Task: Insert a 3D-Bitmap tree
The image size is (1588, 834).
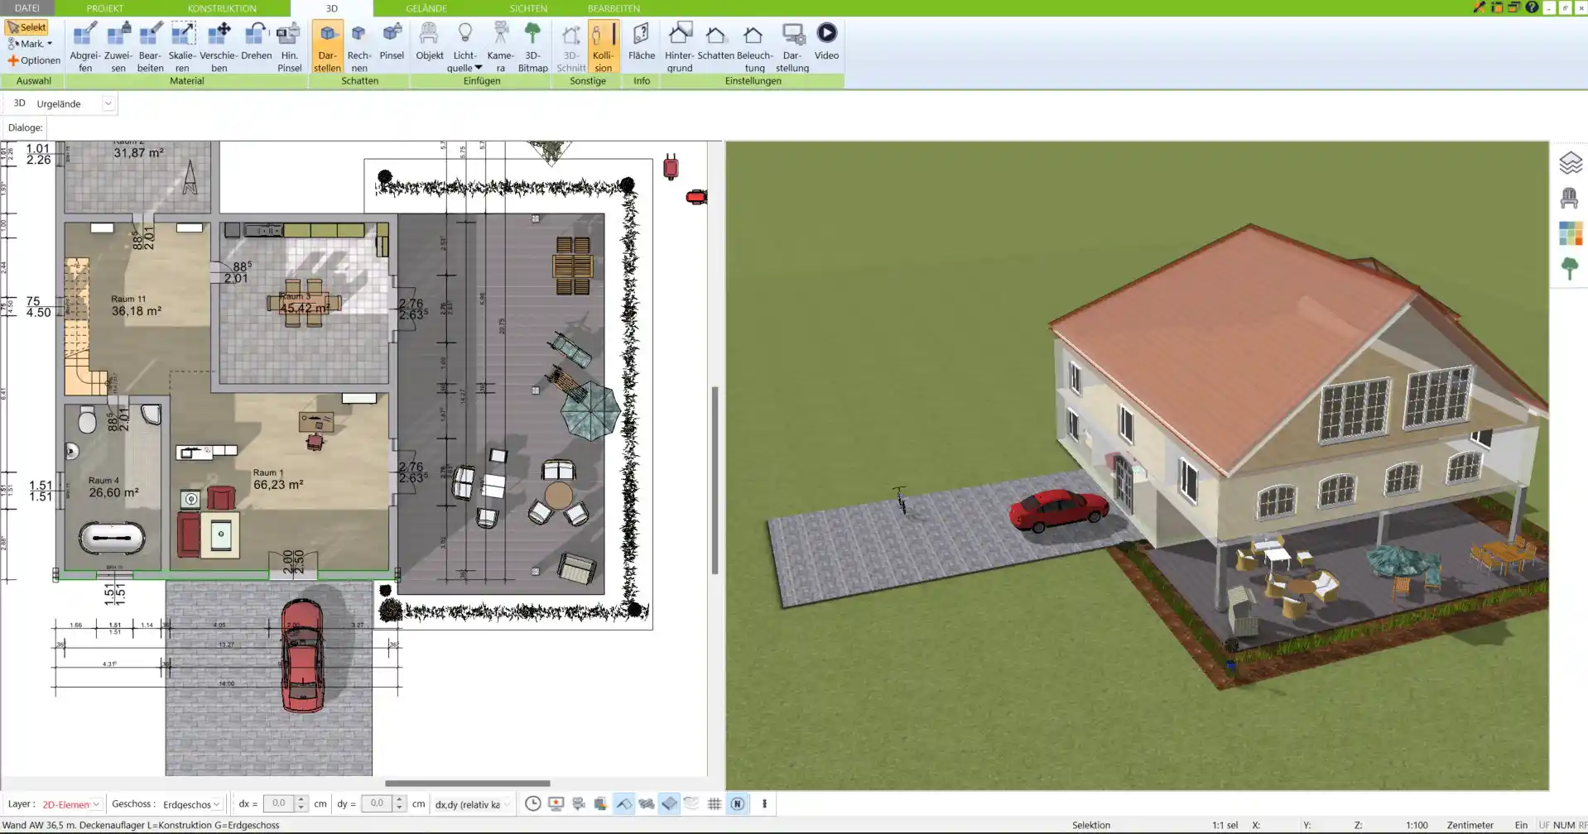Action: (532, 47)
